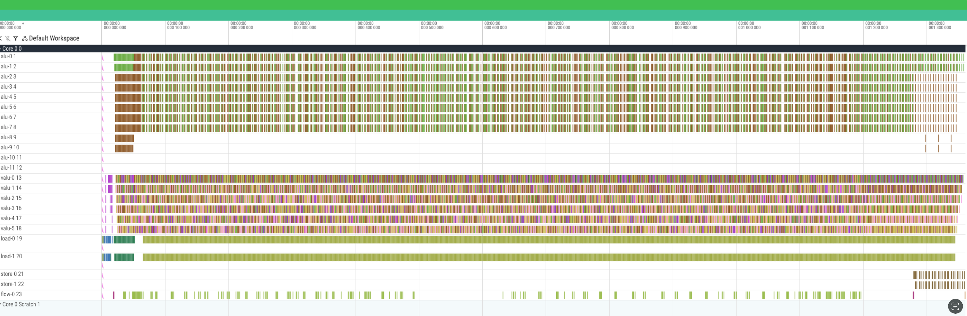
Task: Open the workspace options icon beside Default Workspace
Action: pos(25,38)
